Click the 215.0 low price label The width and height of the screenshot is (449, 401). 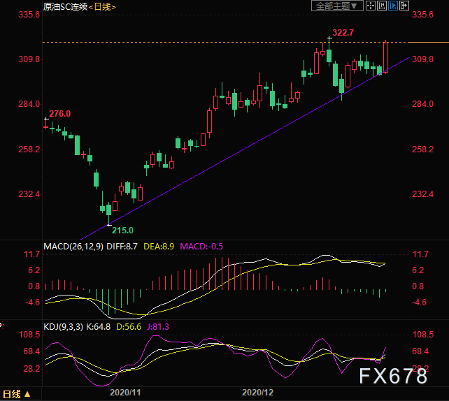point(122,231)
